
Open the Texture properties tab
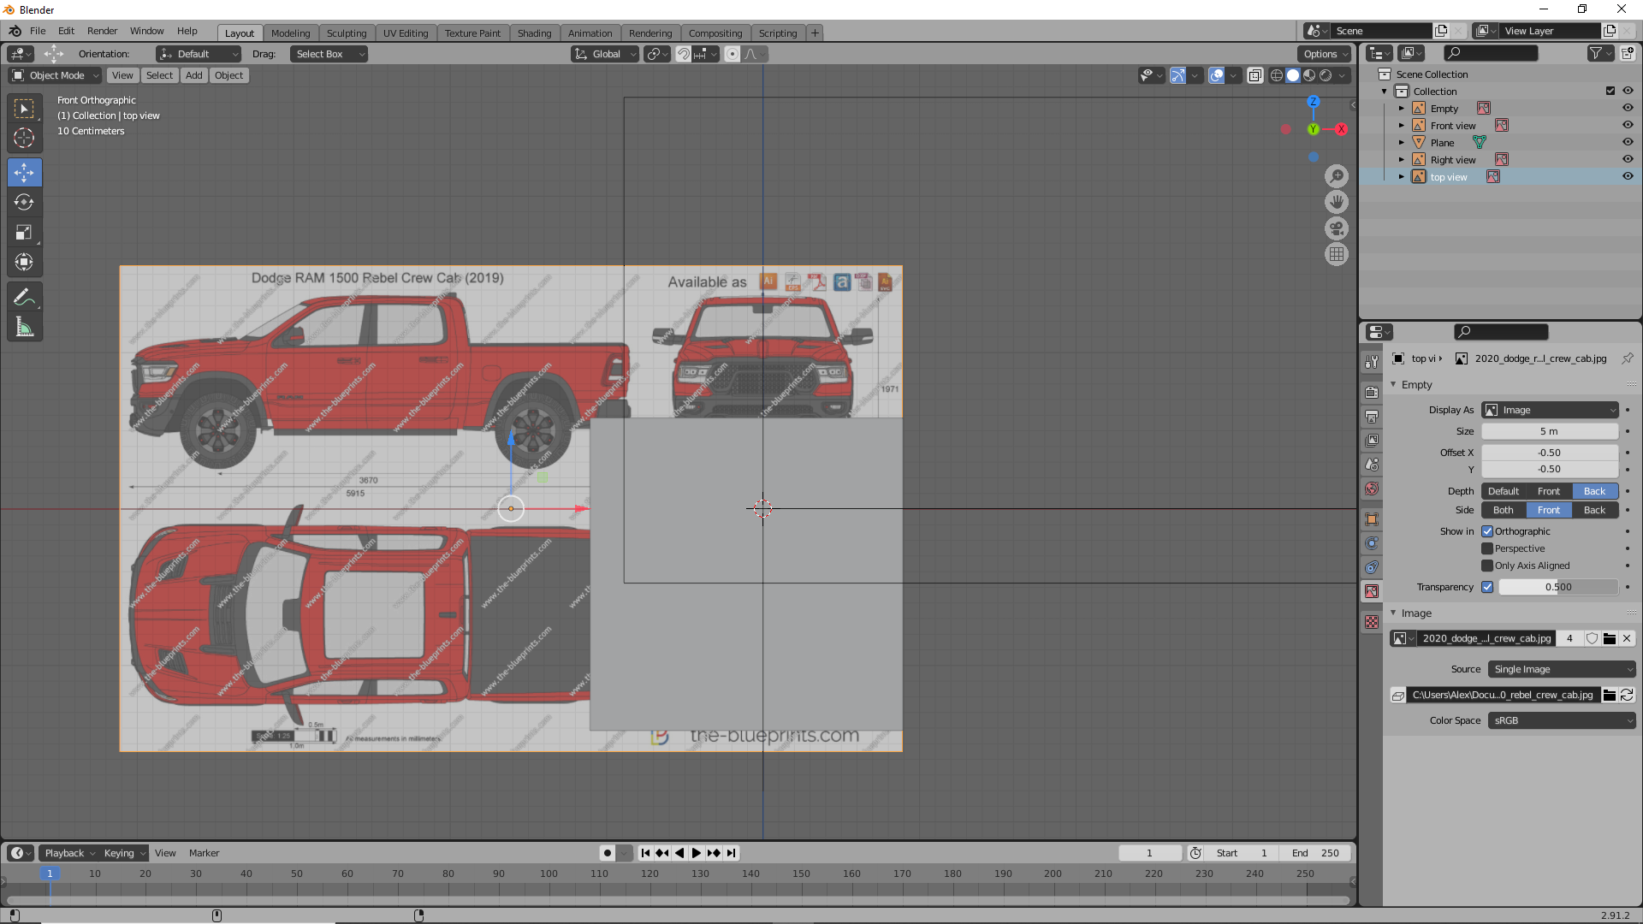1372,622
